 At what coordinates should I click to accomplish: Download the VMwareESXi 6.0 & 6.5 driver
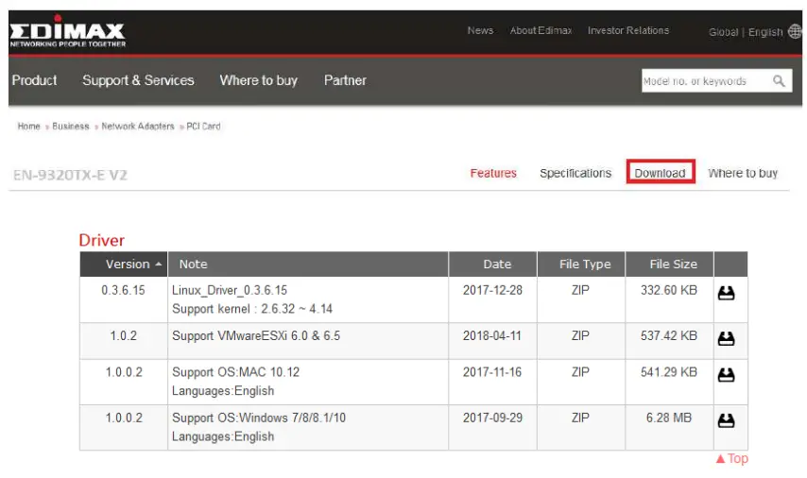pyautogui.click(x=726, y=338)
